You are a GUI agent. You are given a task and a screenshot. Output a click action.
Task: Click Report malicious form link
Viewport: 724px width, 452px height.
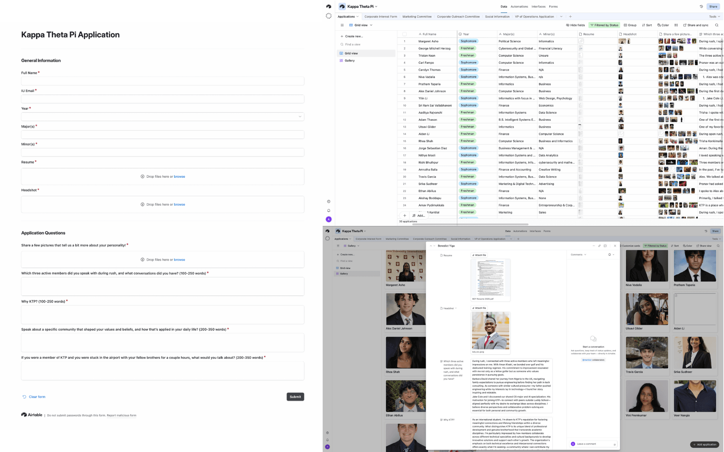(121, 415)
